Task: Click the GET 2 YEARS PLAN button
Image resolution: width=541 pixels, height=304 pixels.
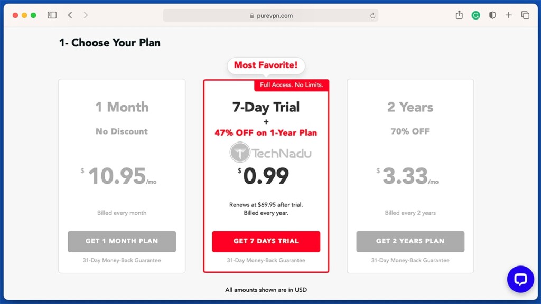Action: coord(410,241)
